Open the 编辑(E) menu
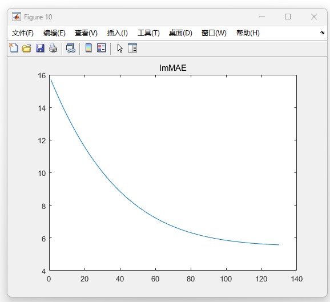Viewport: 330px width, 302px height. 54,33
